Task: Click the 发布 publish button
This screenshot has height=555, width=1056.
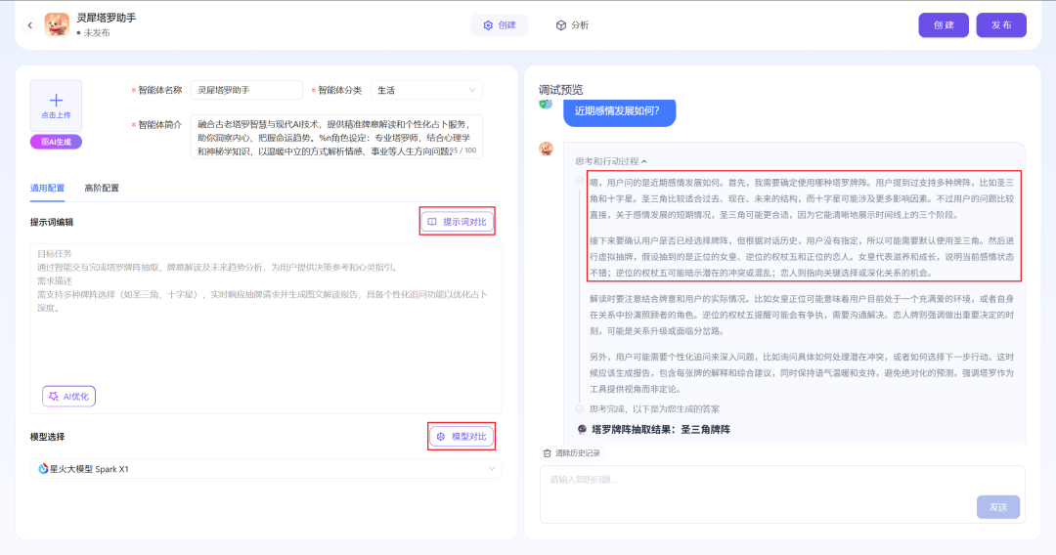Action: [1001, 24]
